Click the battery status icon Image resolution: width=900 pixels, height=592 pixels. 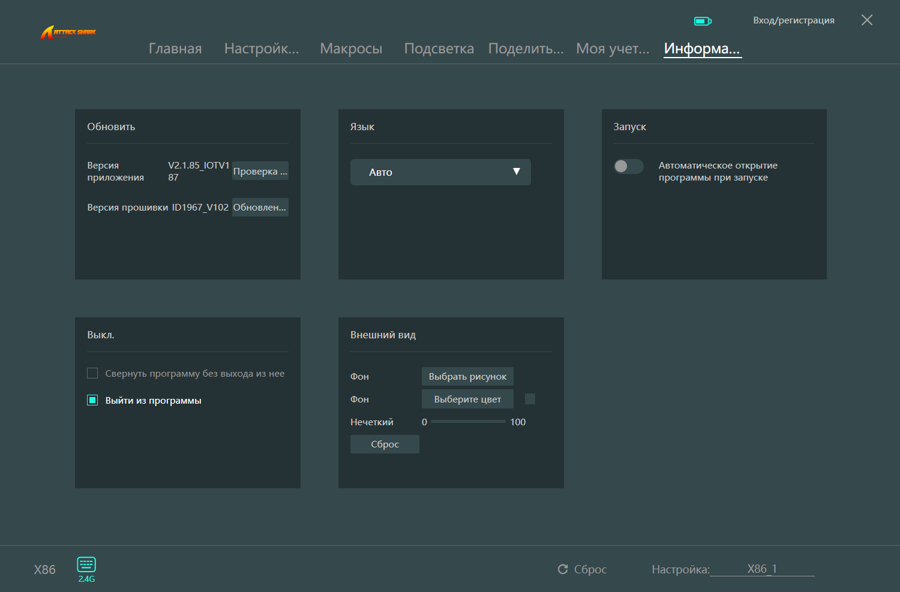tap(702, 21)
